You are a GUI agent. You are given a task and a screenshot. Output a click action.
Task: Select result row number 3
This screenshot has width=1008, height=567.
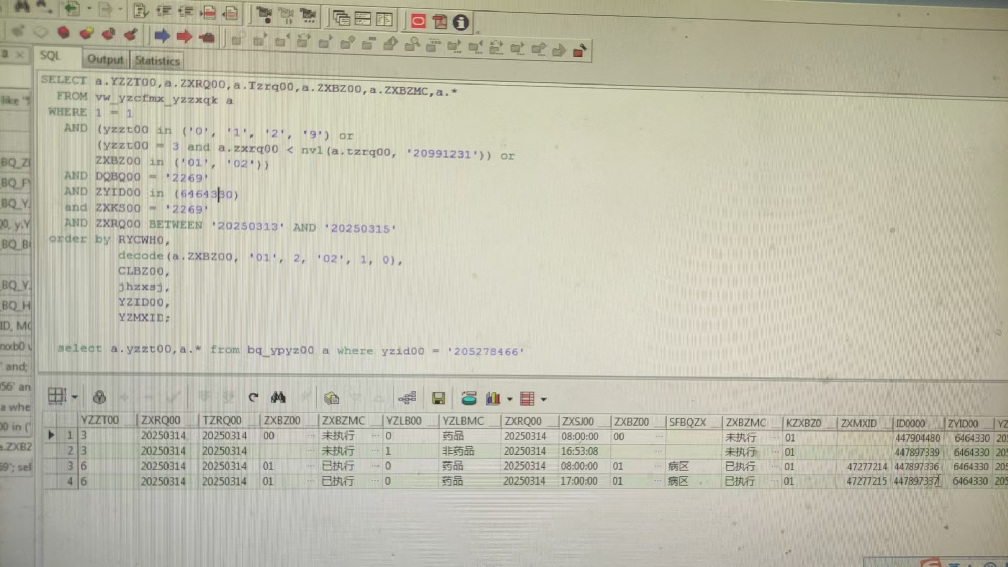[70, 466]
